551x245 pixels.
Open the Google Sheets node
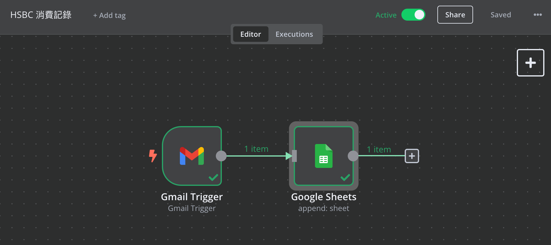[x=324, y=156]
